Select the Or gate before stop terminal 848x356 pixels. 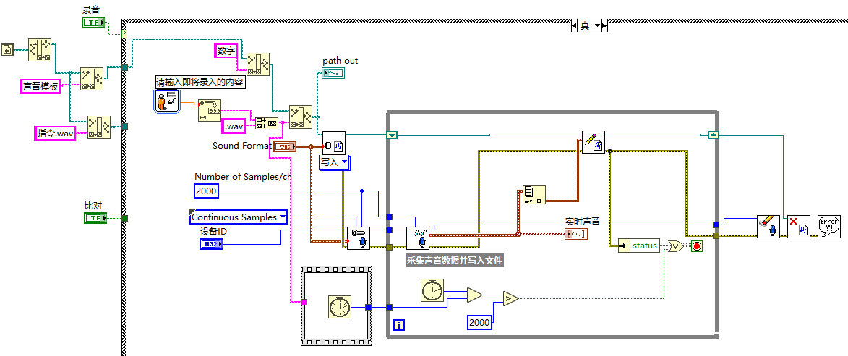[676, 246]
